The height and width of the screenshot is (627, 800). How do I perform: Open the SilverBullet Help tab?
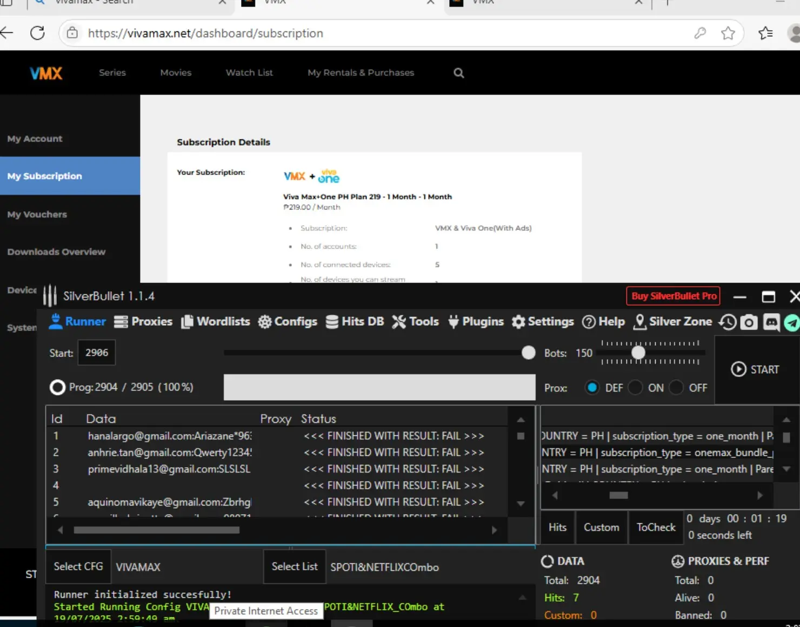coord(603,321)
